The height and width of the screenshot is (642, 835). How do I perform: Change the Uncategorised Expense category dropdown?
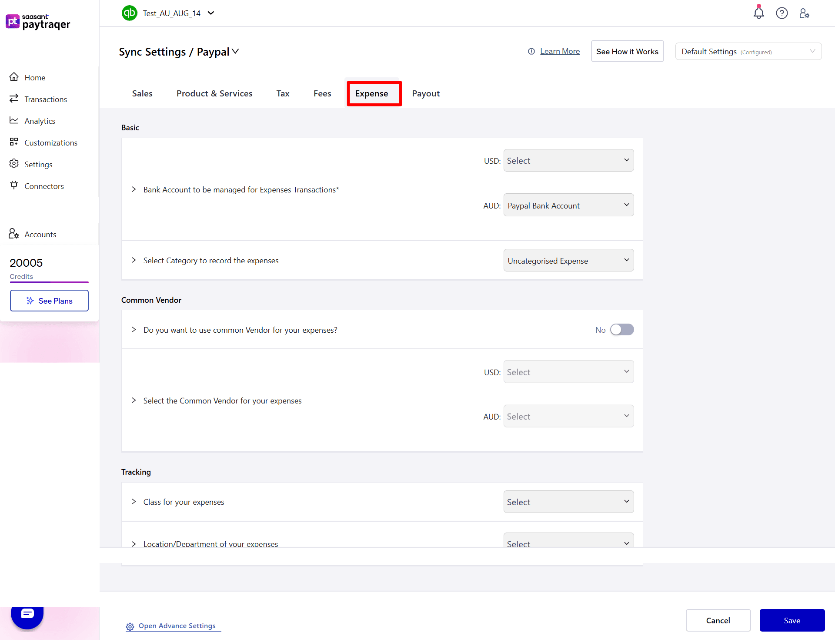coord(568,260)
